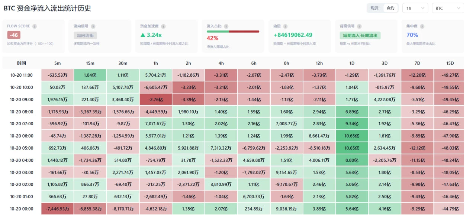This screenshot has height=215, width=476.
Task: Select the 15D column header
Action: point(450,63)
